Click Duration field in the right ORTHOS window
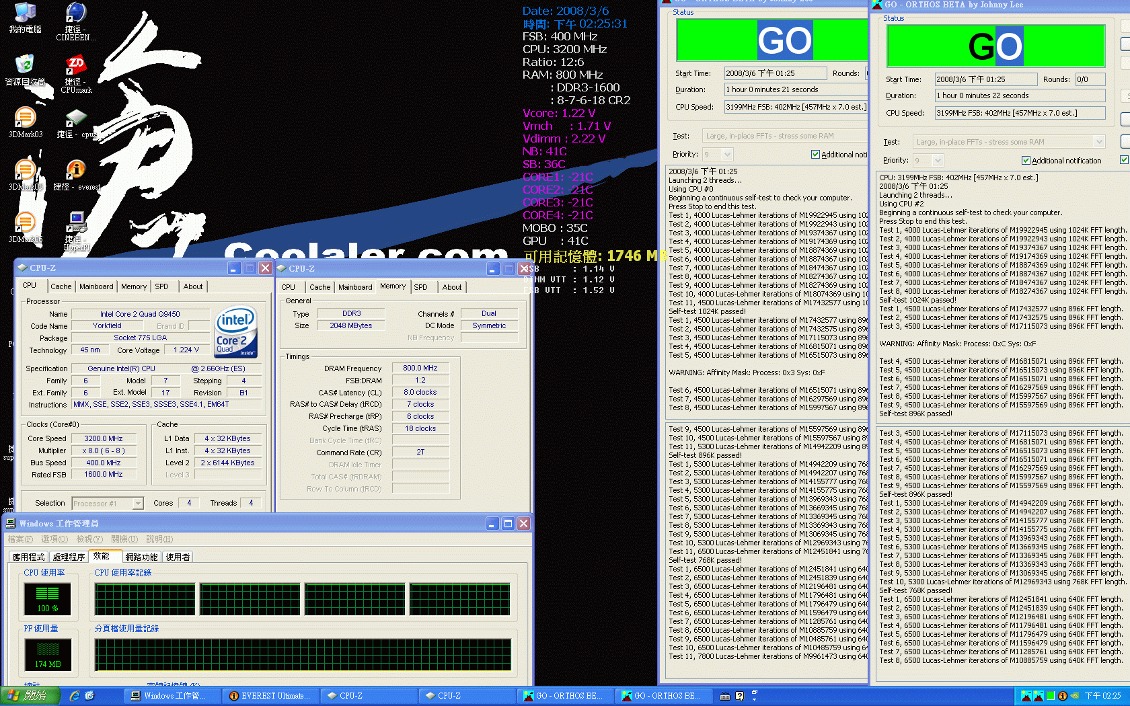 (1020, 95)
